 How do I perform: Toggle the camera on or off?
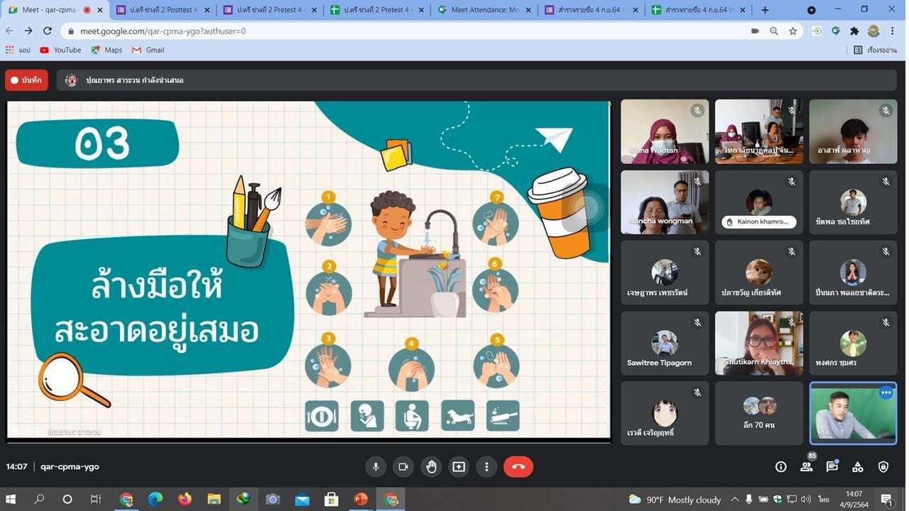click(403, 466)
